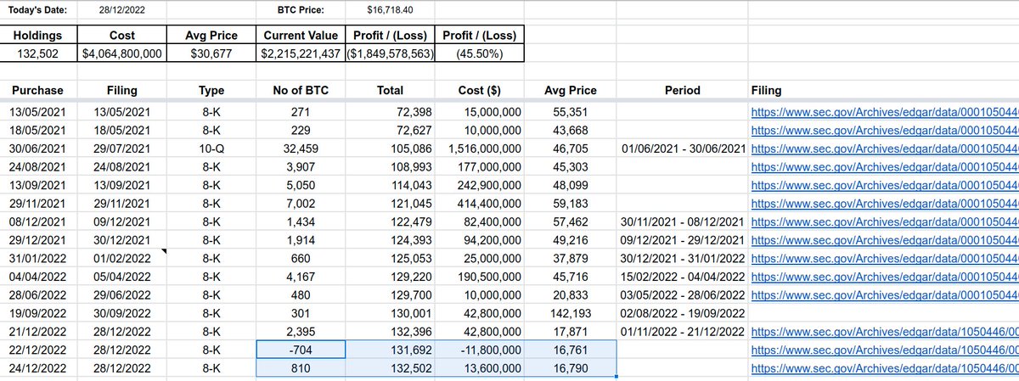Click the "Purchase" column header

[39, 90]
